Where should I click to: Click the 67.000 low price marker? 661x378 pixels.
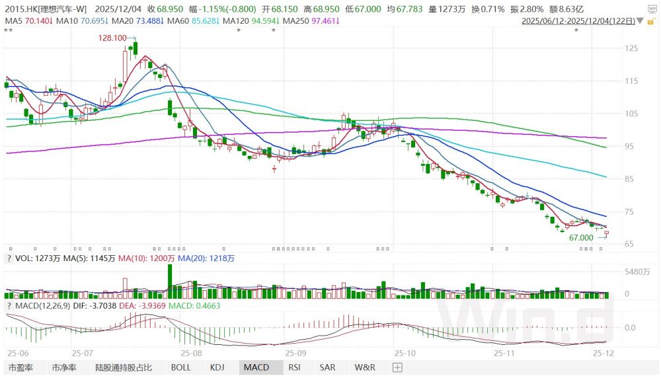pyautogui.click(x=582, y=237)
